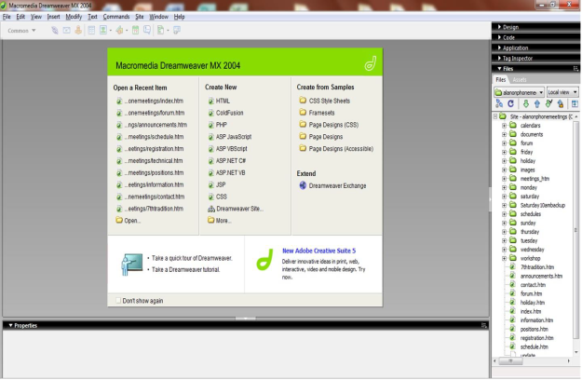
Task: Select the Files tab
Action: (501, 80)
